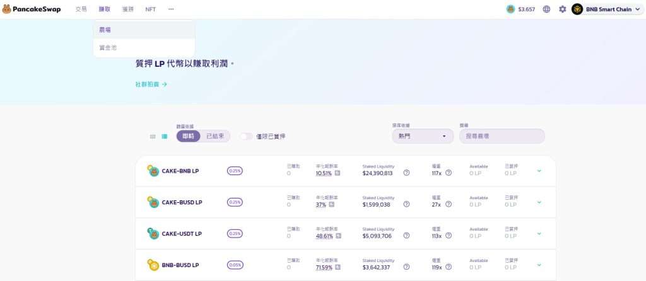The width and height of the screenshot is (646, 281).
Task: Open the globe language selector
Action: [x=546, y=9]
